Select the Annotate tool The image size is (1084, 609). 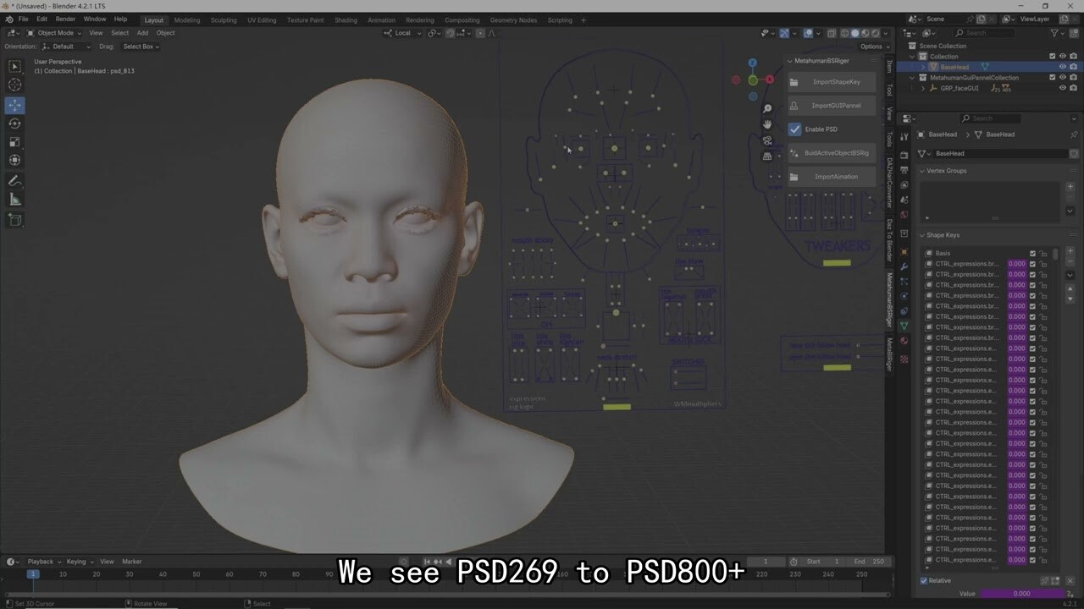point(14,180)
